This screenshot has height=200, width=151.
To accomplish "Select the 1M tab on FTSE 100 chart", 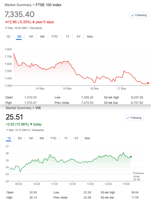I will [31, 37].
